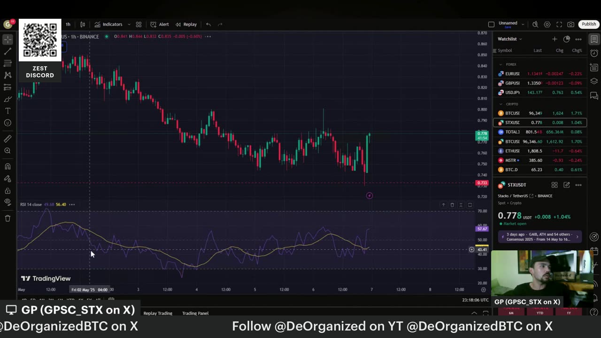Sort watchlist by Last column
This screenshot has width=601, height=338.
(538, 51)
